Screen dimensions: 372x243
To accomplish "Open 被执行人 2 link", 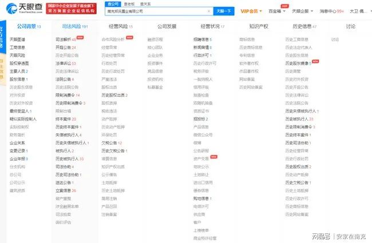I will pos(65,151).
